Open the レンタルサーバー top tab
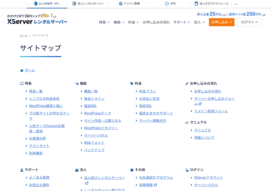The height and width of the screenshot is (191, 271). tap(47, 4)
